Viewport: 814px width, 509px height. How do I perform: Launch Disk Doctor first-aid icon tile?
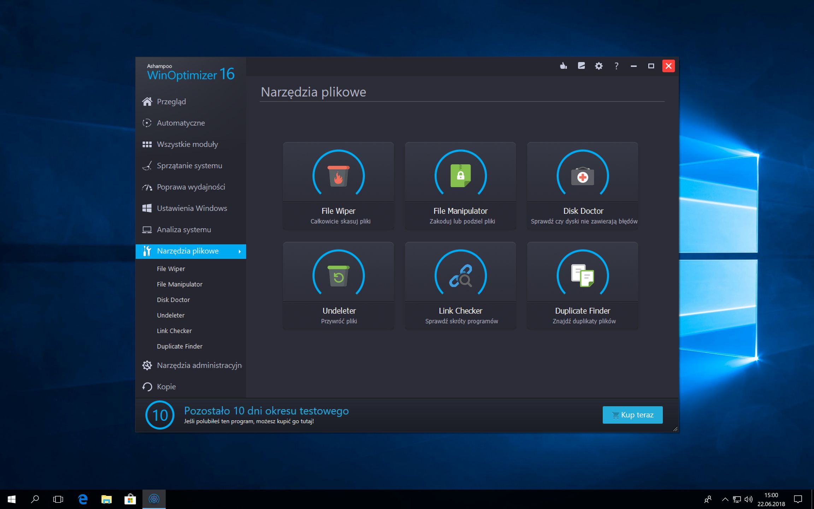(583, 176)
